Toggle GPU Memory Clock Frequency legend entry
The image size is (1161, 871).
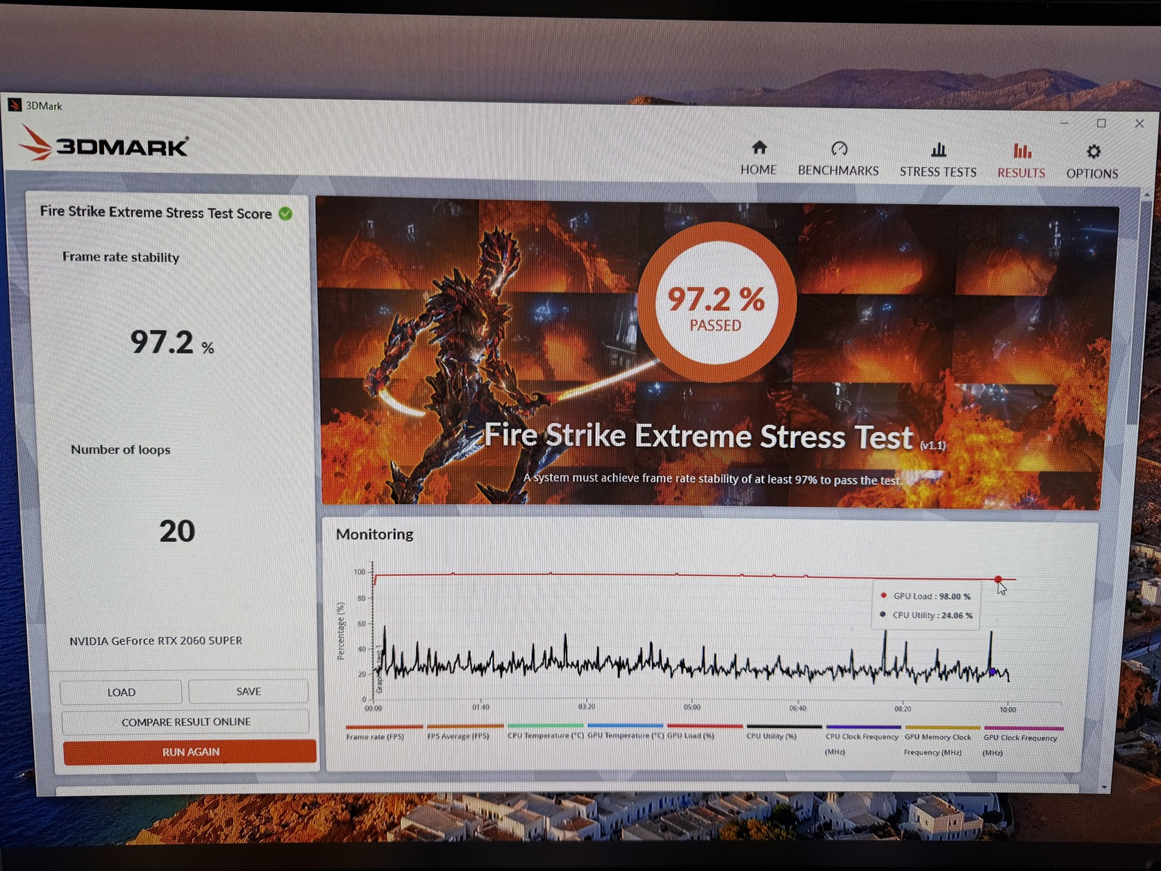click(x=937, y=742)
